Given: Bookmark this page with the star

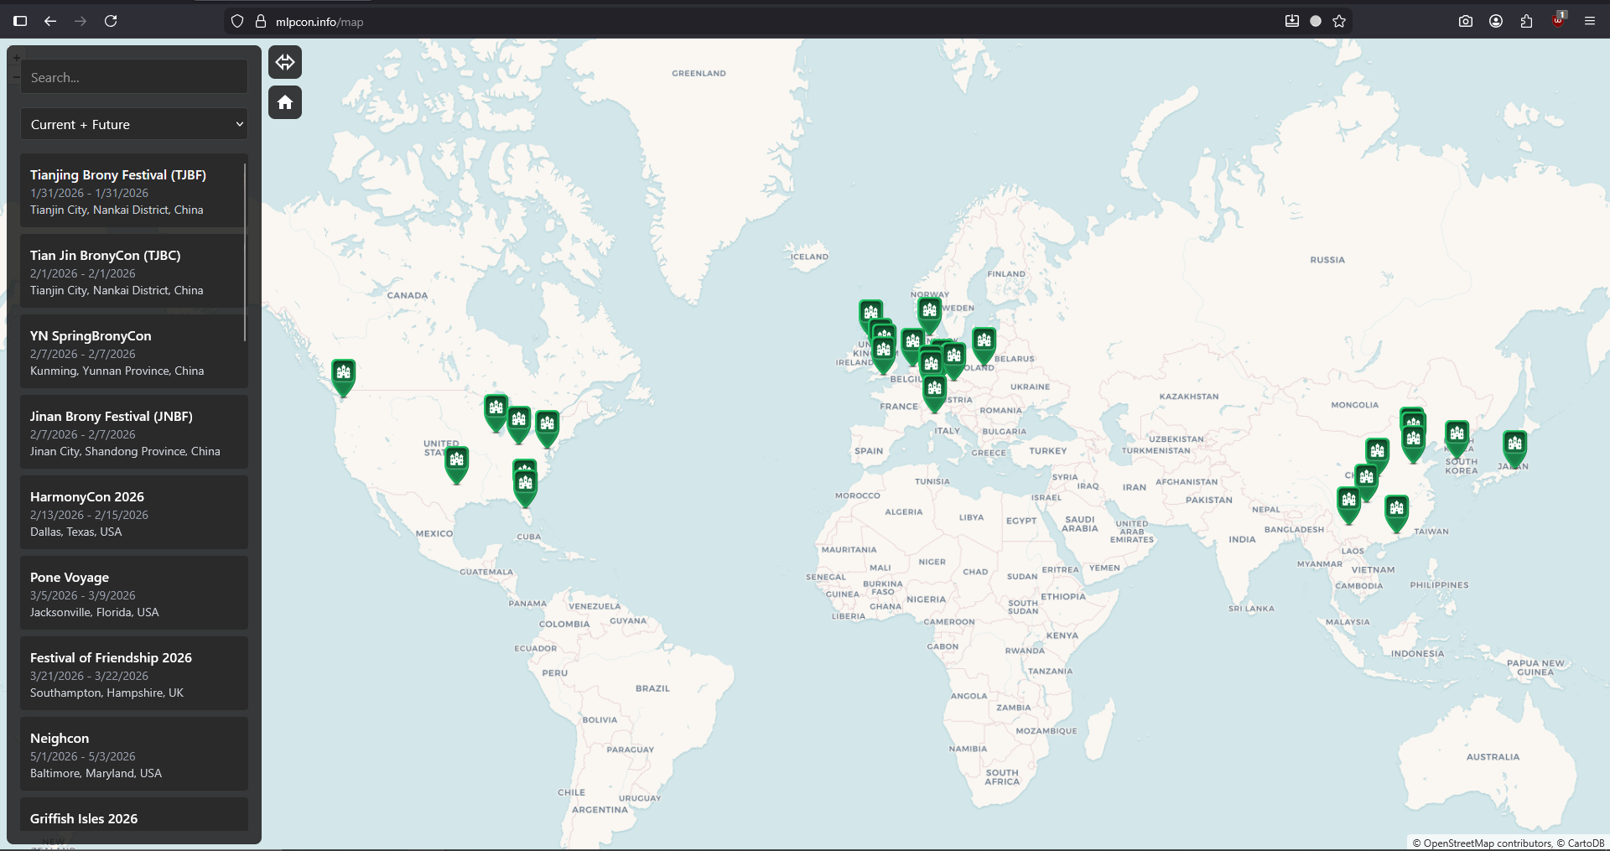Looking at the screenshot, I should tap(1339, 21).
